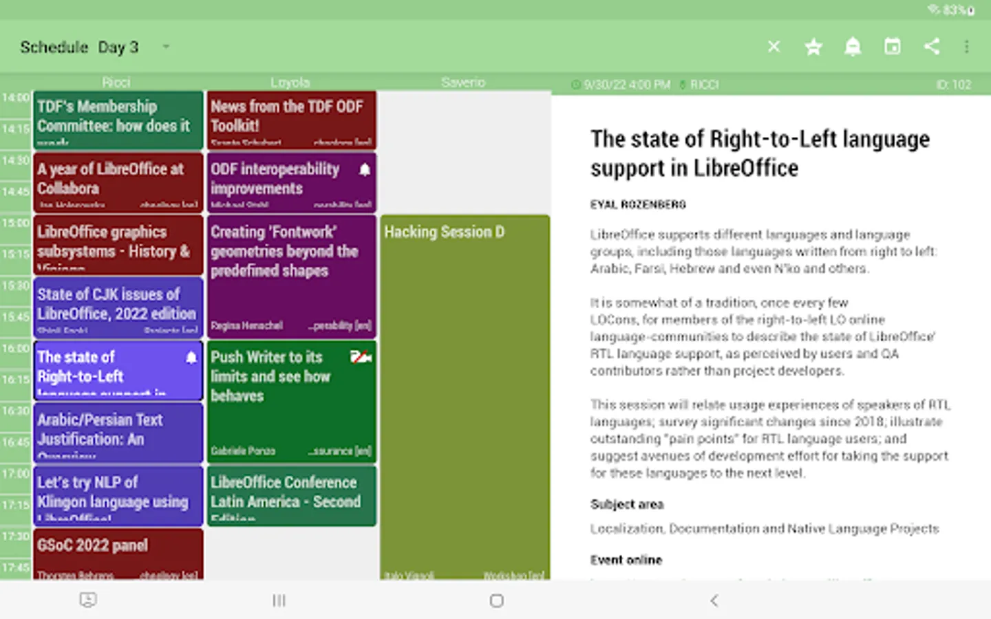Tap the no-video icon on Push Writer session
This screenshot has width=991, height=619.
point(361,357)
